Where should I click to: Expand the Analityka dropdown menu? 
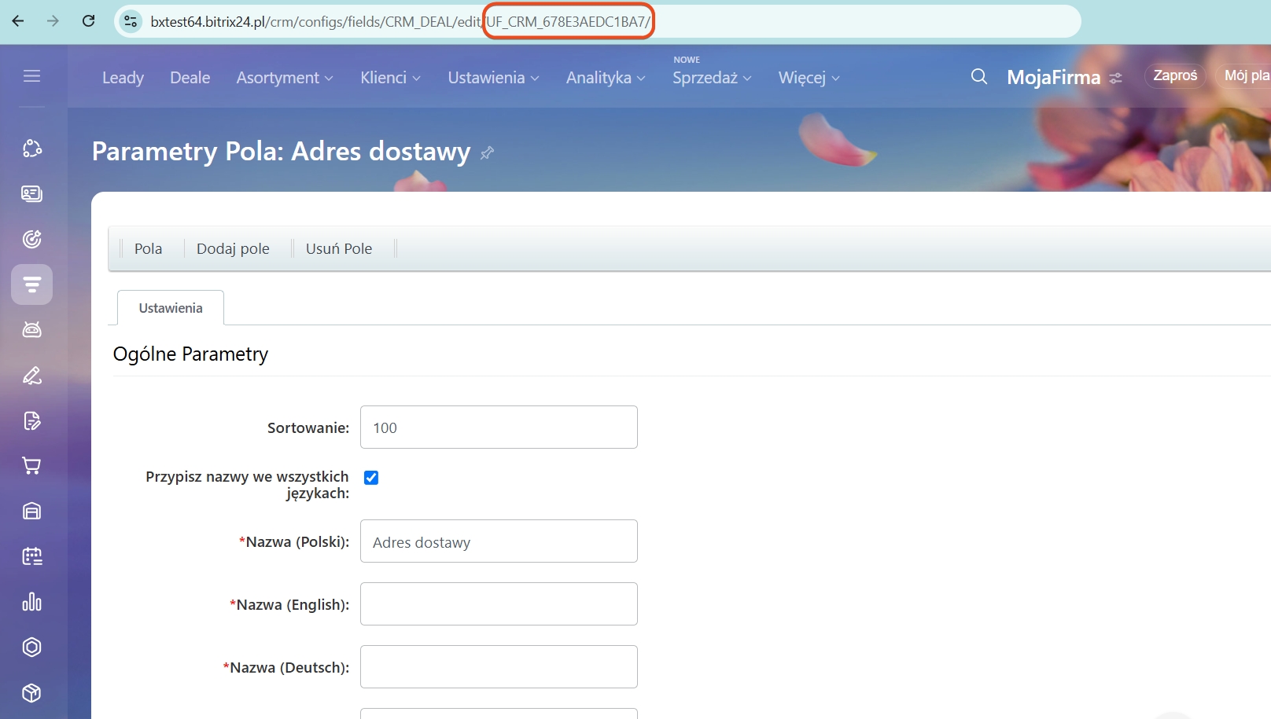point(606,78)
